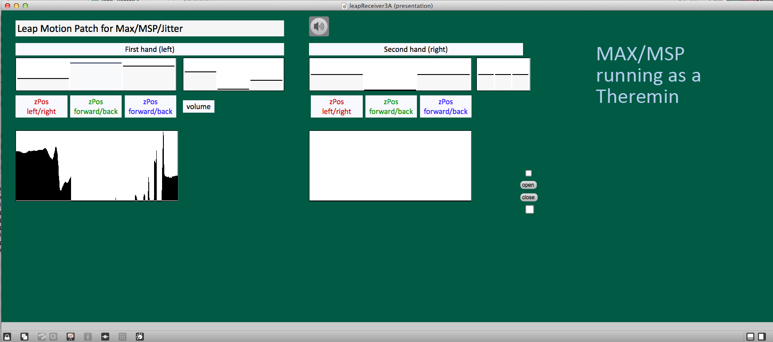Open the inspector info icon
The width and height of the screenshot is (773, 342).
(88, 337)
